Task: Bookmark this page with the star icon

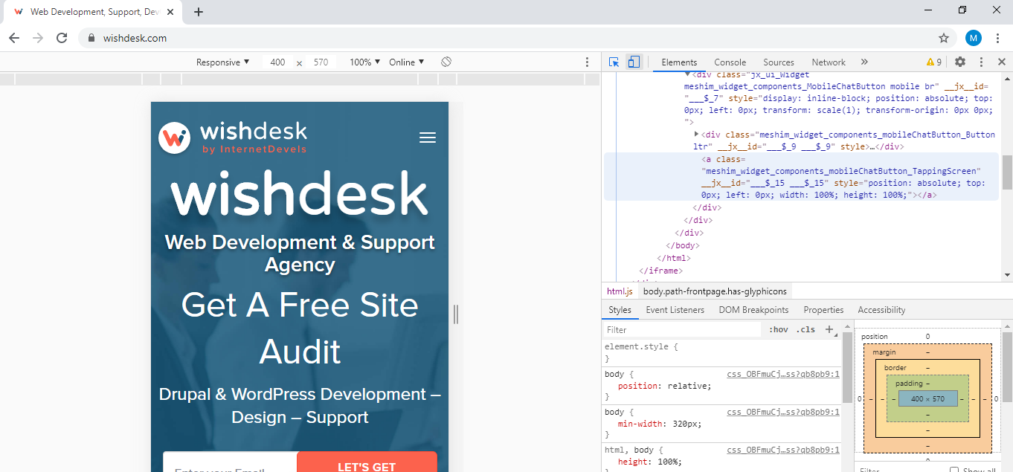Action: point(944,38)
